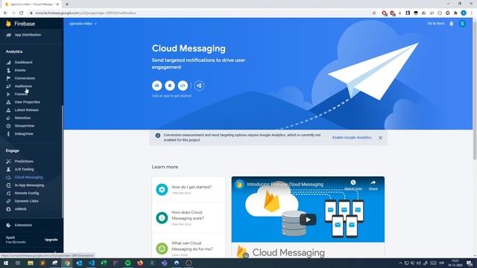Screen dimensions: 477x268
Task: Open AdMob icon in sidebar
Action: click(x=8, y=209)
